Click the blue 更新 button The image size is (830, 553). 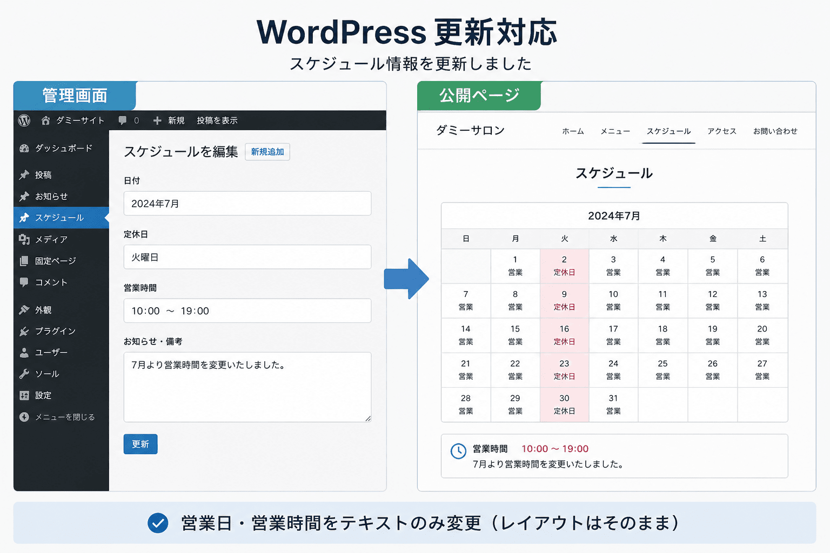(x=140, y=444)
